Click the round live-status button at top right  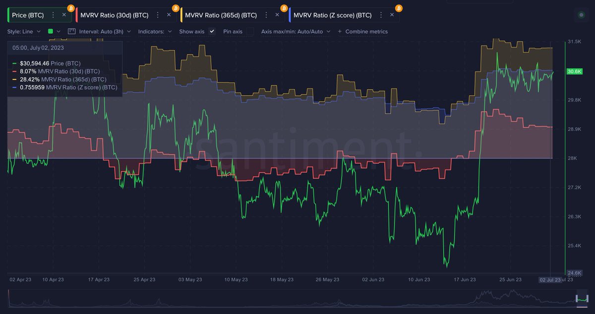[x=581, y=15]
